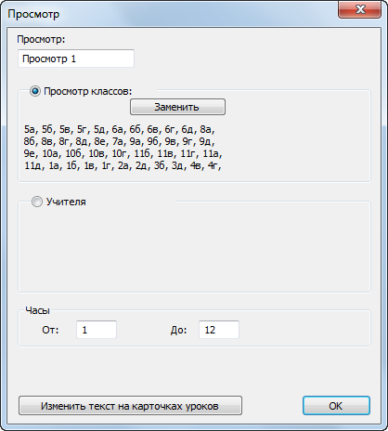Select the "Учителя" radio button

pyautogui.click(x=37, y=202)
